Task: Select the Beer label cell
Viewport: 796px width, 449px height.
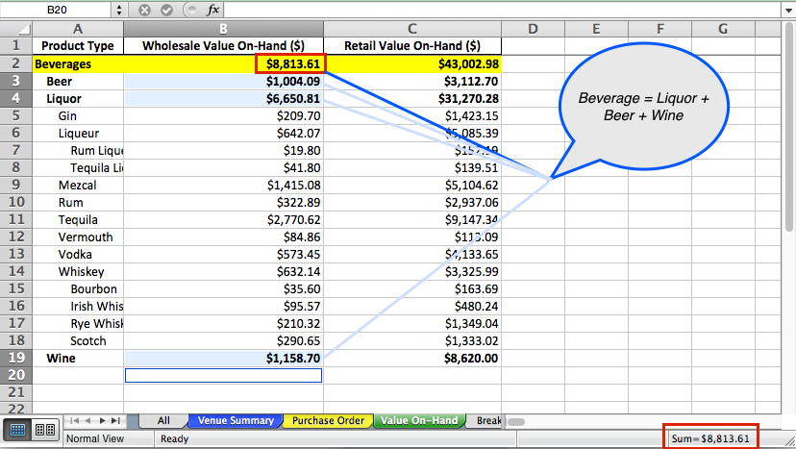Action: [78, 82]
